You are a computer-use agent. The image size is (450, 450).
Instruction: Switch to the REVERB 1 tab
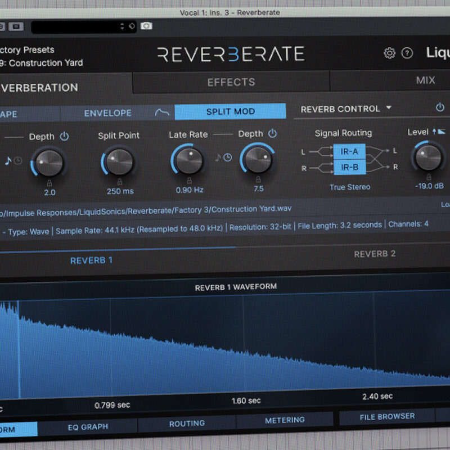tap(91, 260)
